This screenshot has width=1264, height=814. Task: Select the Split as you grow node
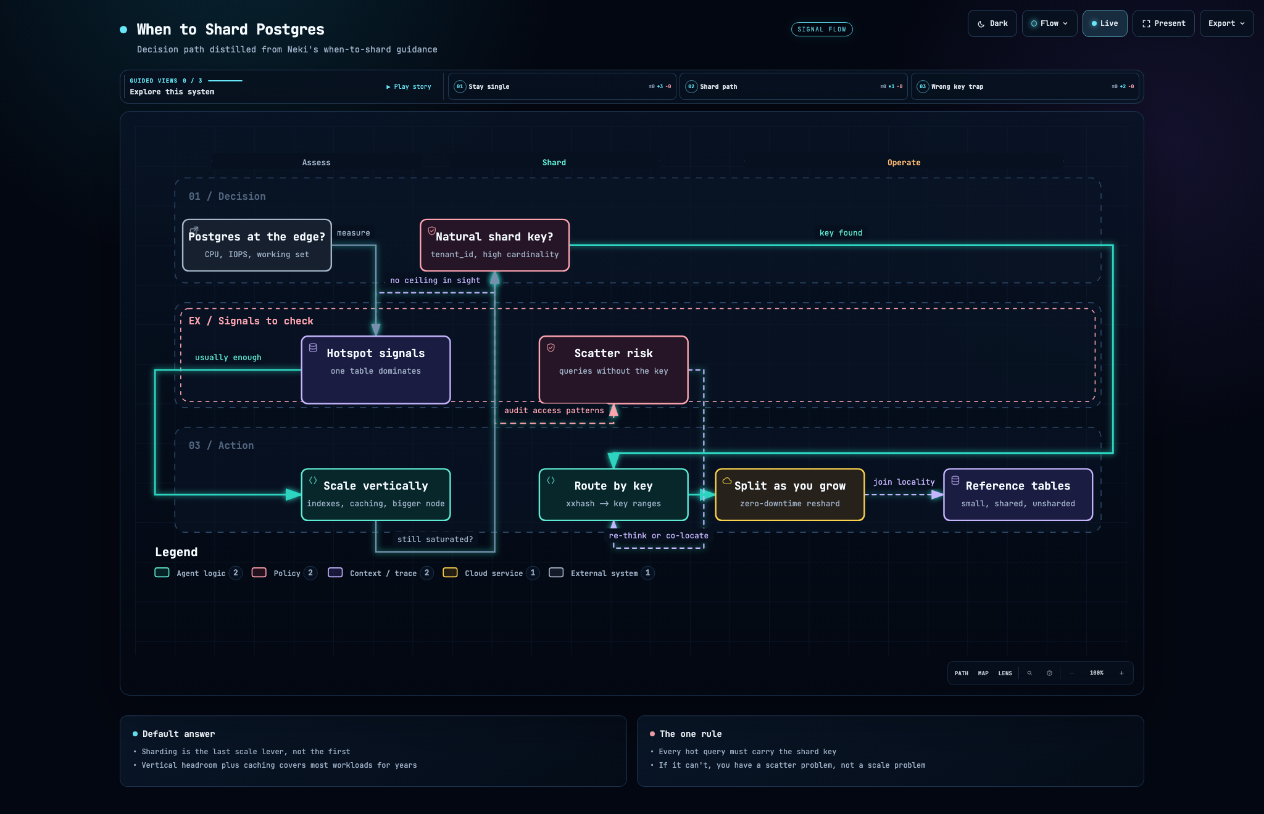pos(790,495)
